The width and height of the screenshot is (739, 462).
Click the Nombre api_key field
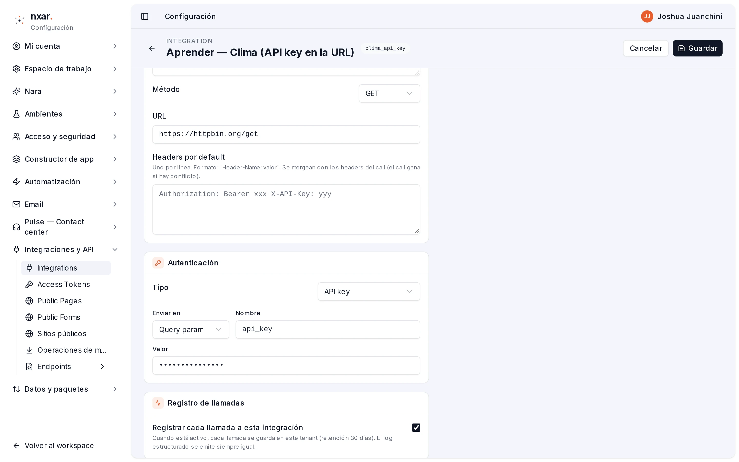pyautogui.click(x=328, y=329)
